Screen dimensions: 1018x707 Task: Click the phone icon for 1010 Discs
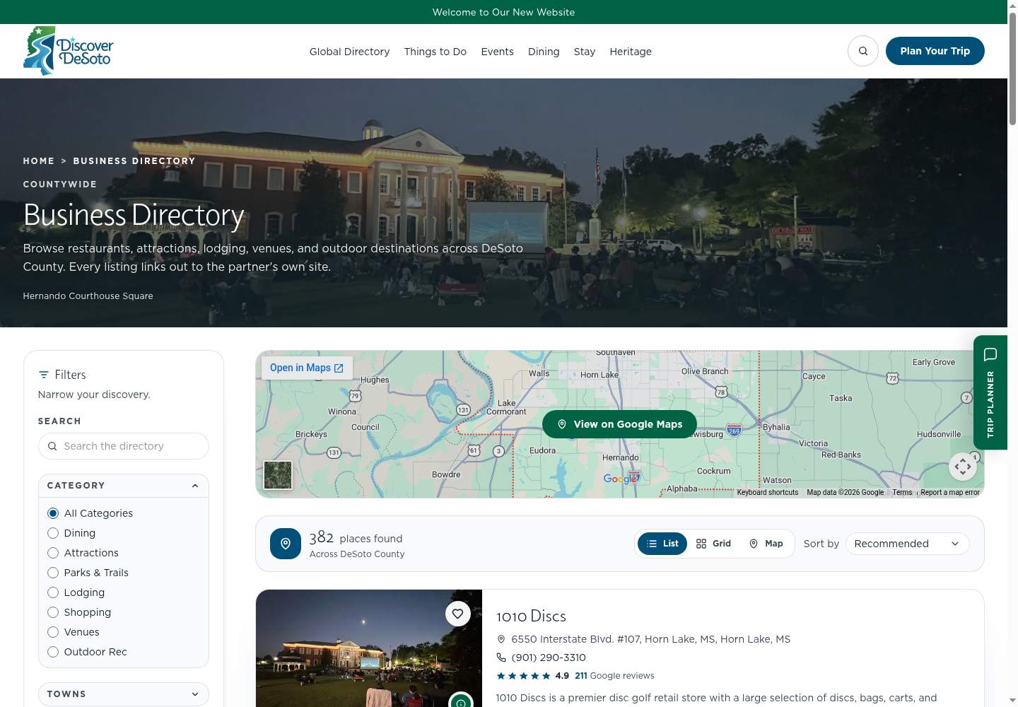pos(501,658)
